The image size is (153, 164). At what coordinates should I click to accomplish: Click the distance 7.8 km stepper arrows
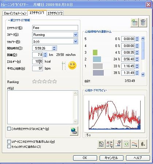(45, 55)
